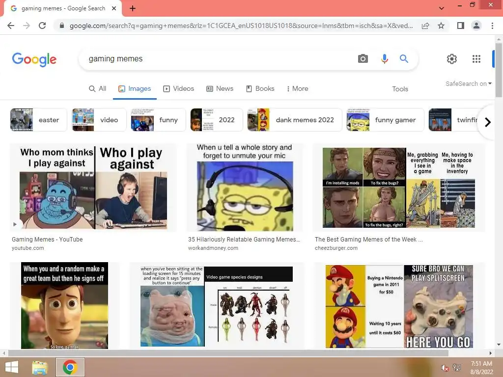Click youtube.com source text
Viewport: 503px width, 377px height.
pos(28,248)
